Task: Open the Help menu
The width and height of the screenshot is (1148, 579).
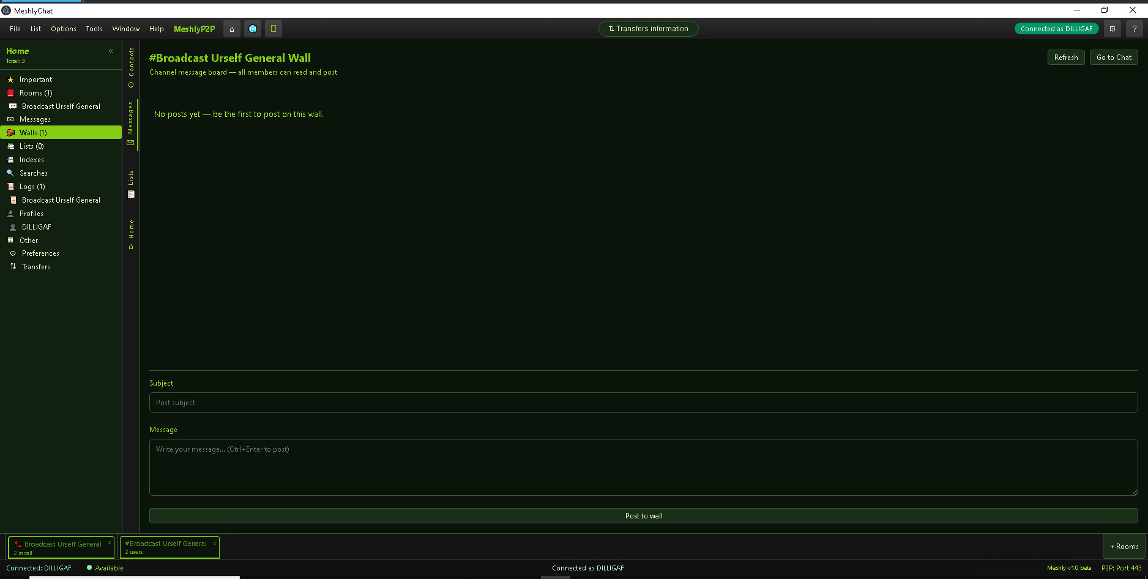Action: pos(157,29)
